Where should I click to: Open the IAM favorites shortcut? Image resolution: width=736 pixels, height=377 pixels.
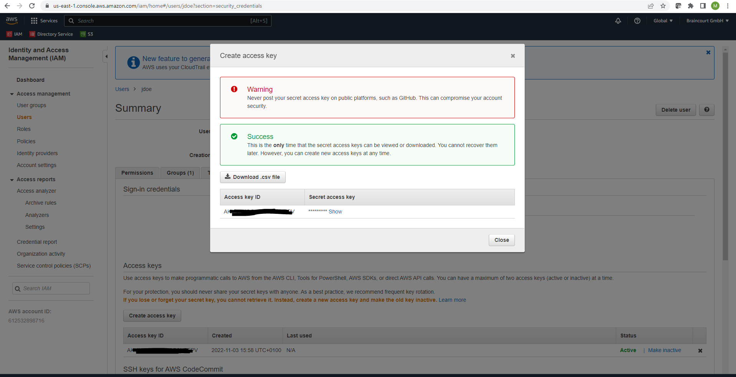[x=14, y=34]
